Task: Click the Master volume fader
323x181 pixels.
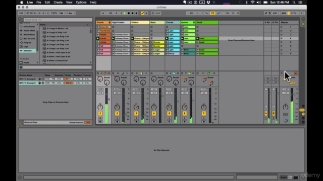Action: (294, 95)
